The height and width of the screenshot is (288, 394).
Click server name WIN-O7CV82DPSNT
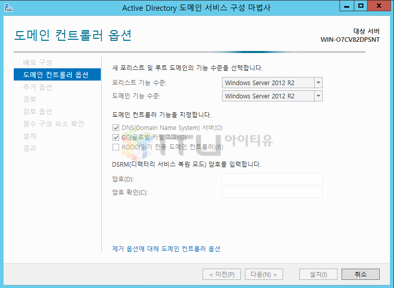[350, 39]
